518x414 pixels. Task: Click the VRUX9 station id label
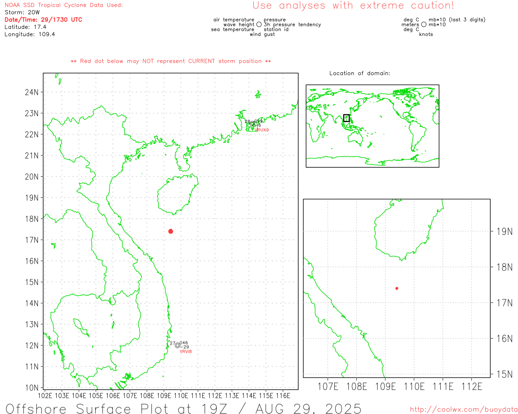(x=262, y=130)
